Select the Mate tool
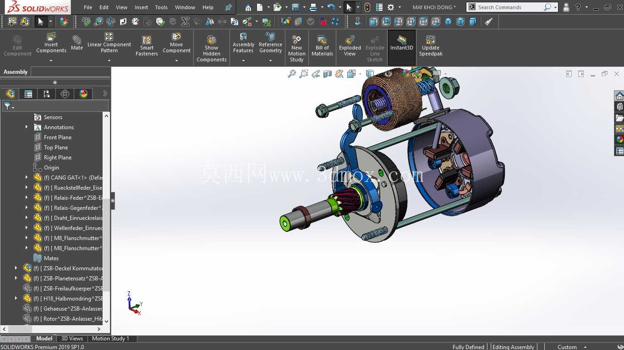 point(77,43)
